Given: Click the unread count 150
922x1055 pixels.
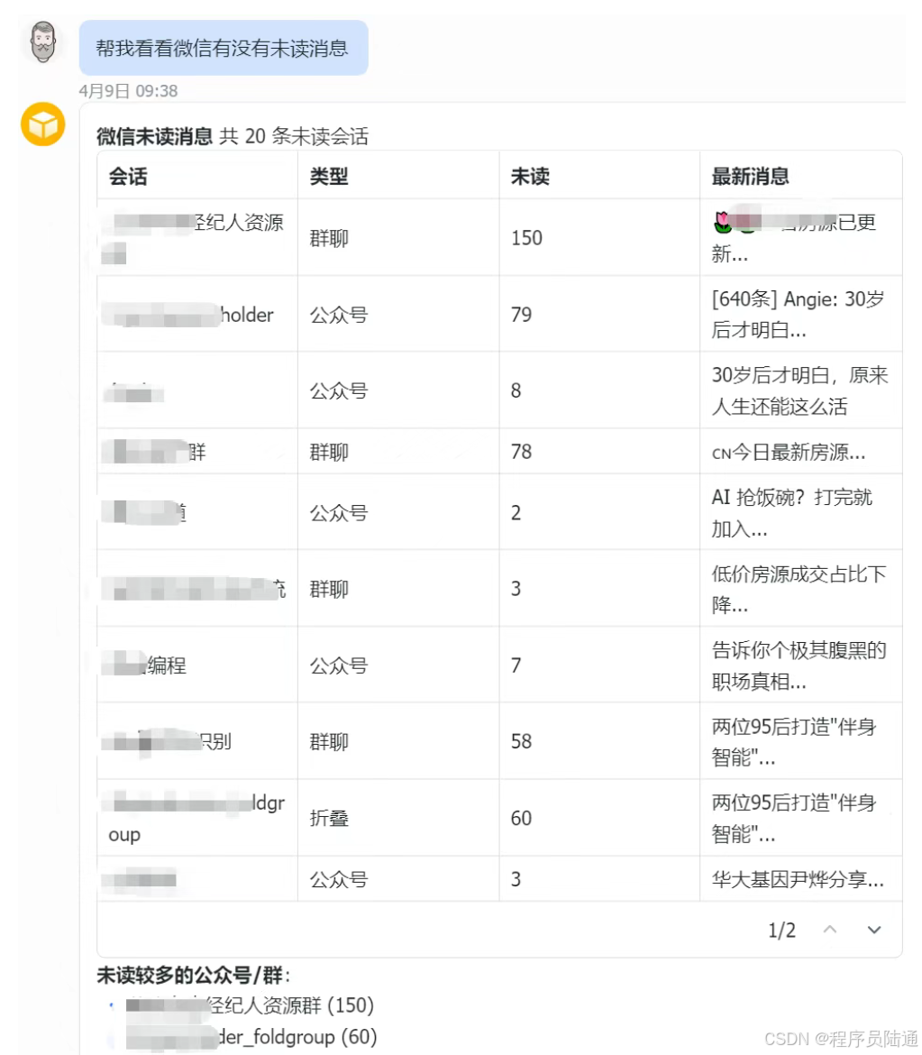Looking at the screenshot, I should 526,237.
